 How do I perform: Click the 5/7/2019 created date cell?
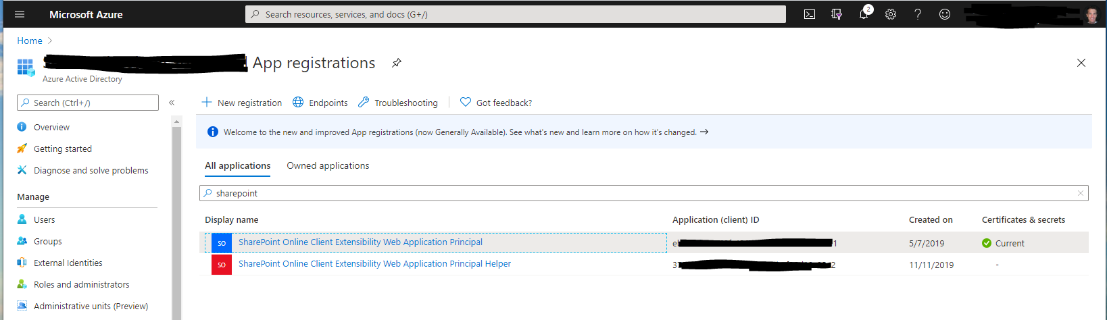click(x=927, y=243)
